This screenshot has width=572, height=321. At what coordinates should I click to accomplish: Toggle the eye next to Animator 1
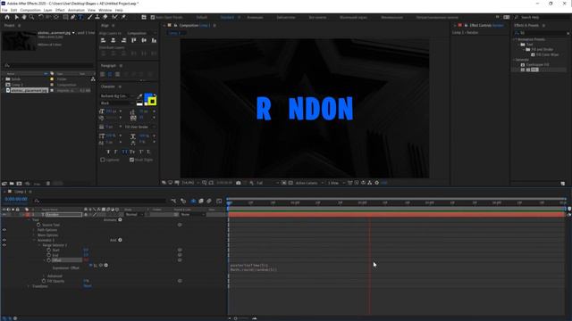4,240
